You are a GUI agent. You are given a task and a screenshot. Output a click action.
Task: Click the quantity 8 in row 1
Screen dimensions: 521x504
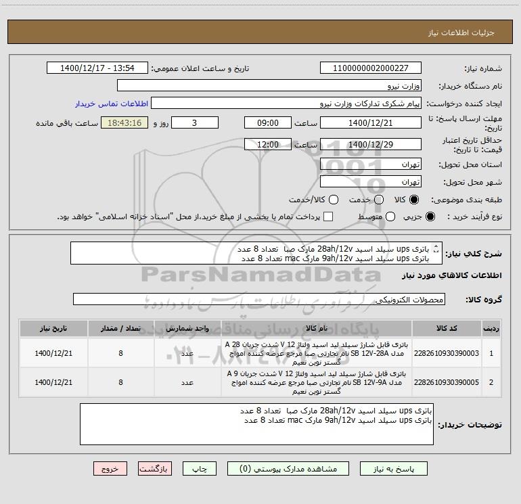(120, 353)
